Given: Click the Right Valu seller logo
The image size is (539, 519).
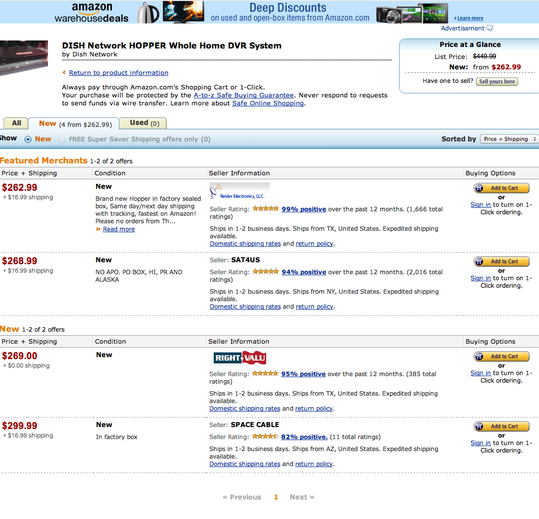Looking at the screenshot, I should [x=239, y=358].
